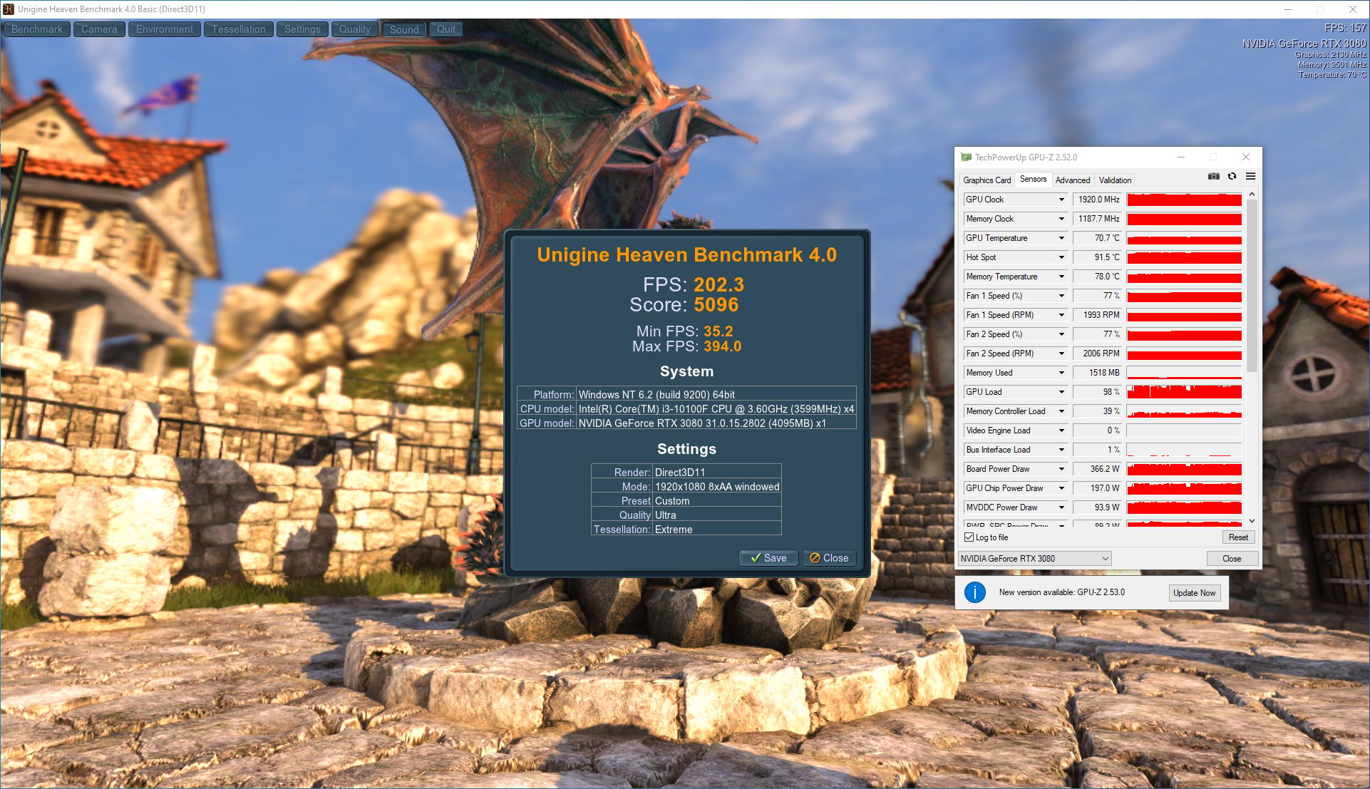Save the benchmark results
The height and width of the screenshot is (789, 1370).
768,558
